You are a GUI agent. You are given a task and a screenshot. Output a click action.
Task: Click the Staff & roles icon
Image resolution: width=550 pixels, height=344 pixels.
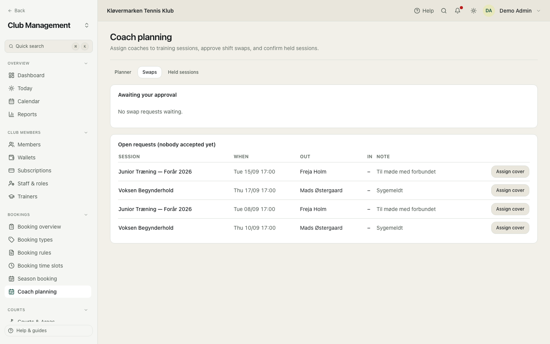coord(11,183)
